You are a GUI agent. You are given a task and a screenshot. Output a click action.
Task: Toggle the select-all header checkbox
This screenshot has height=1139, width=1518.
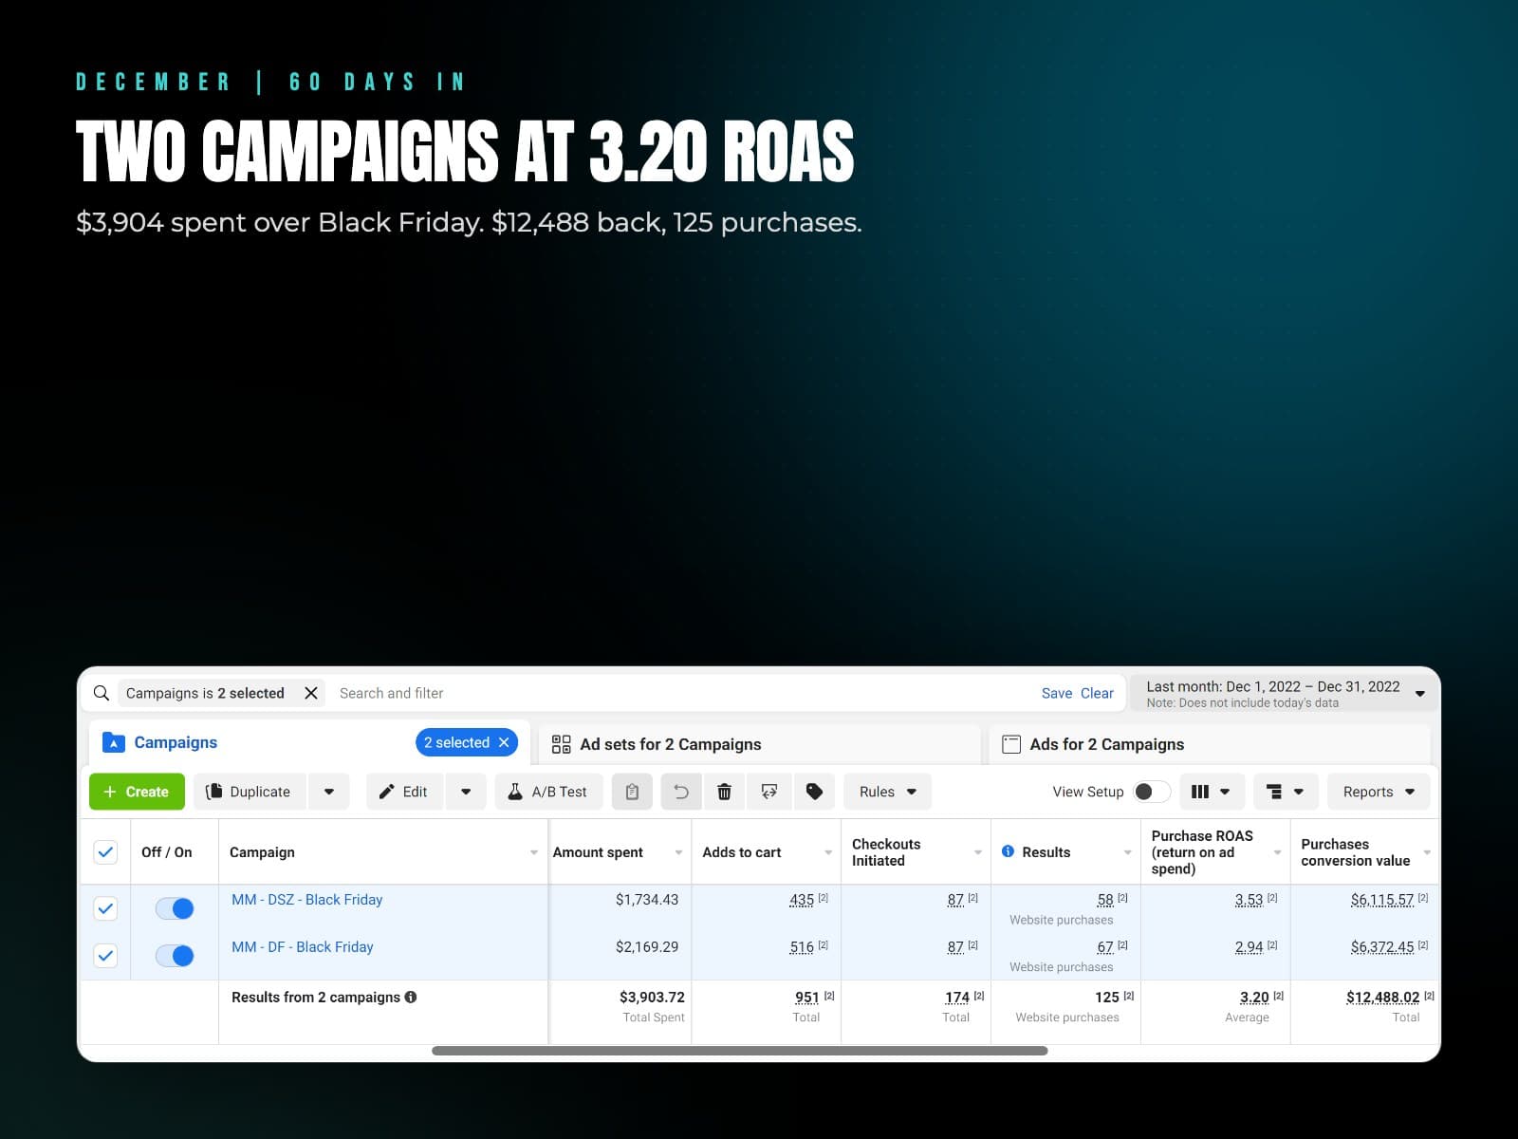point(105,852)
